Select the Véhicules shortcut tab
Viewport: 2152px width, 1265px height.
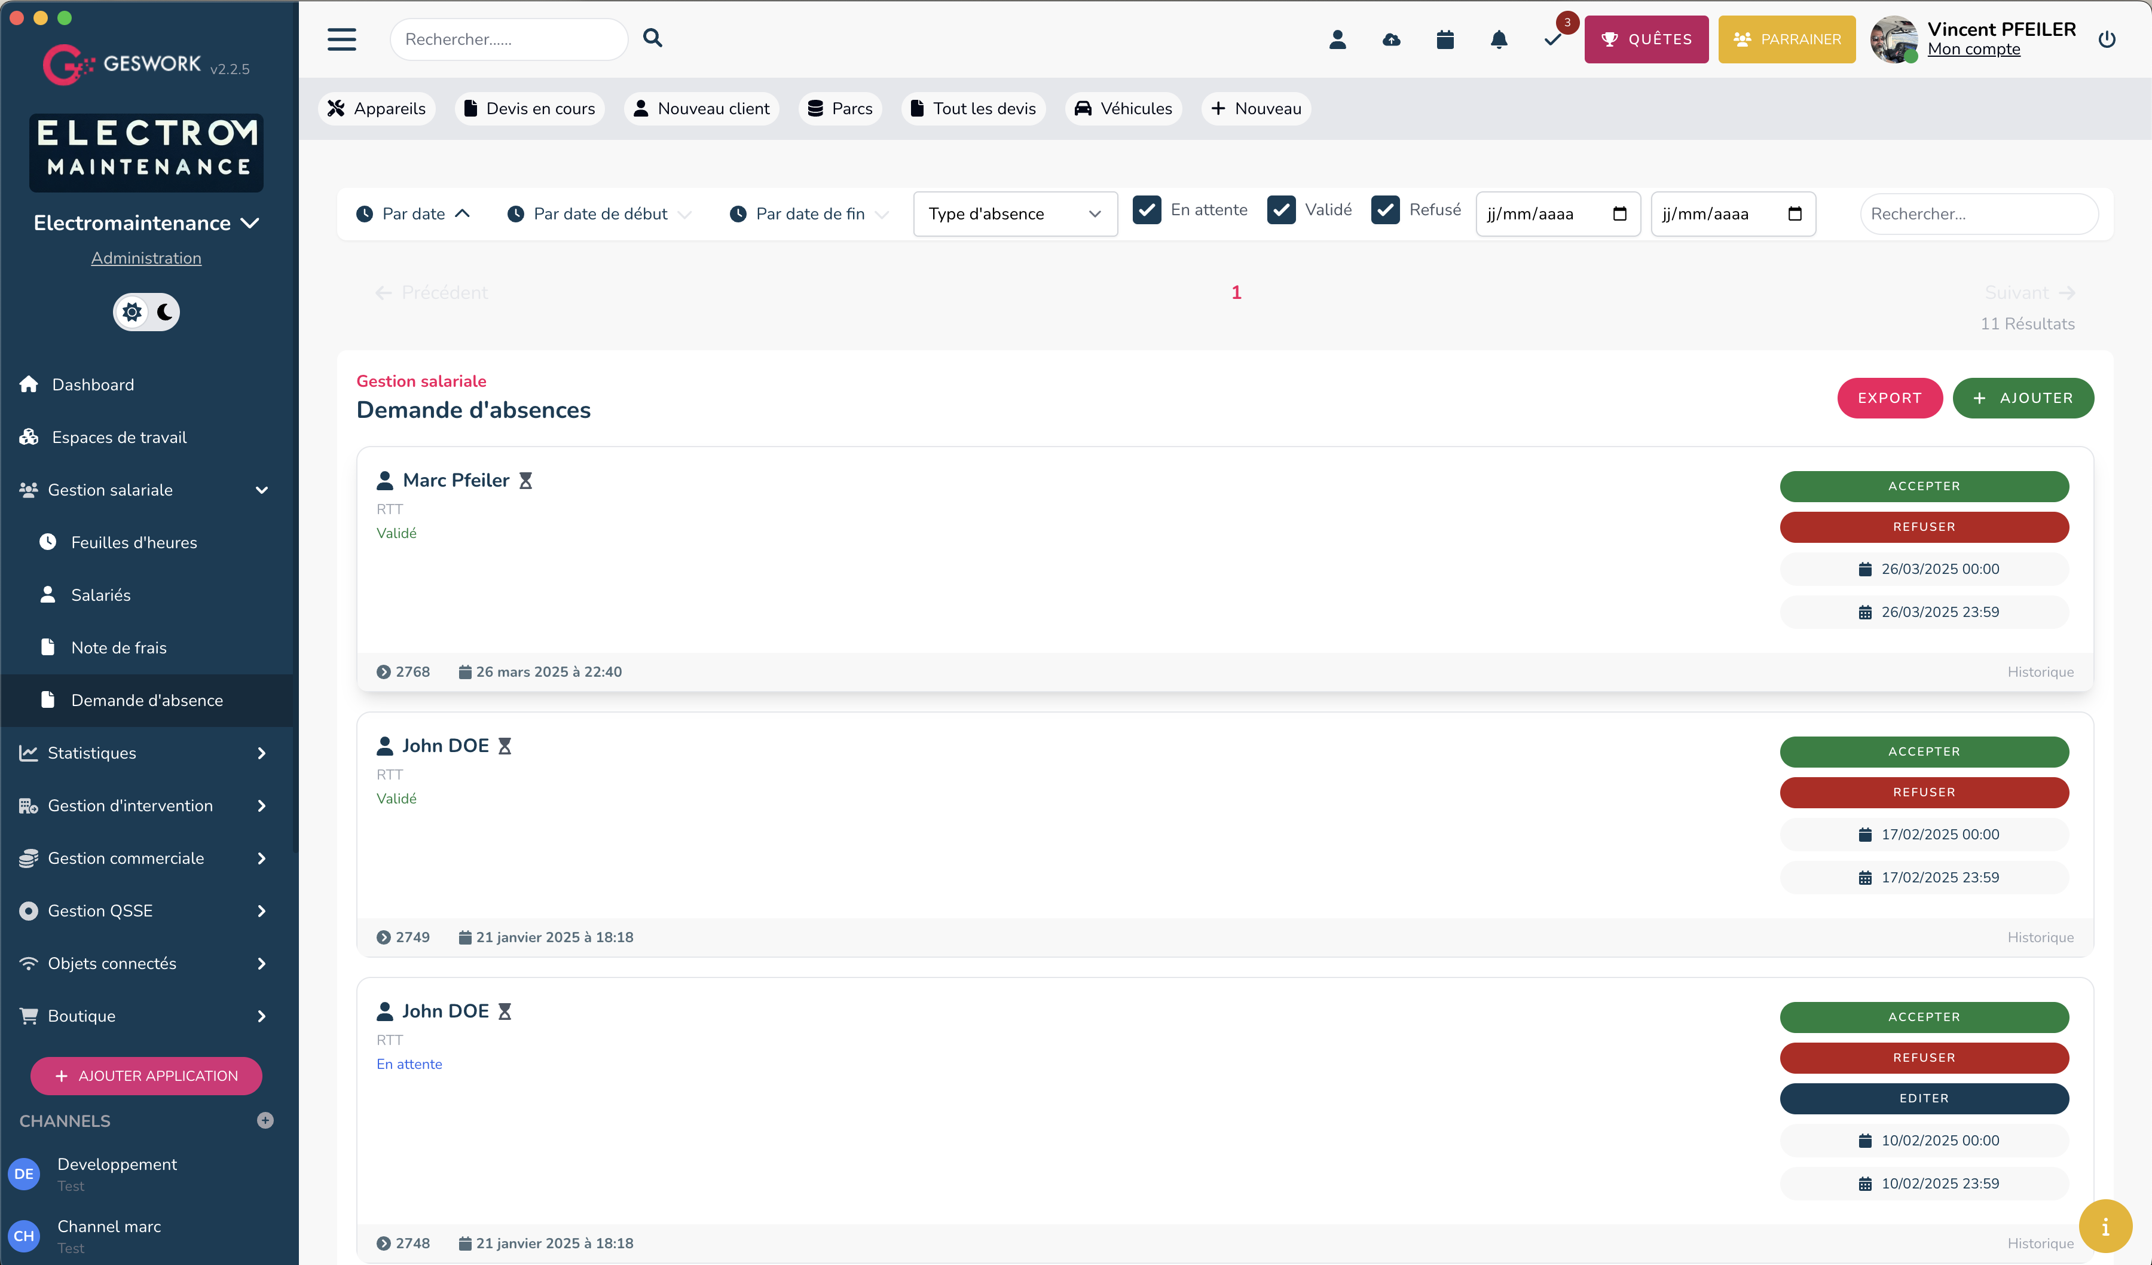(x=1123, y=108)
